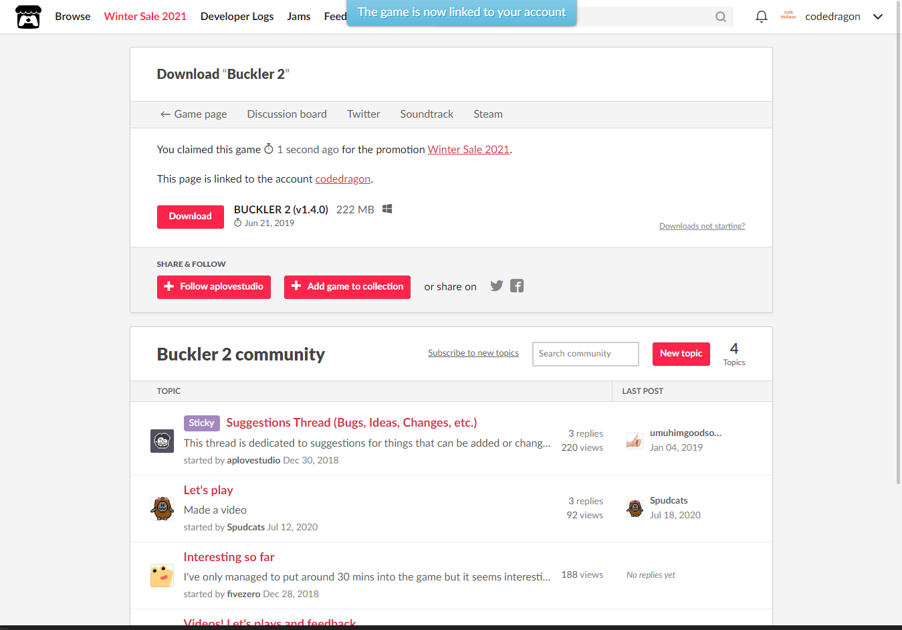
Task: Focus the Search community field
Action: (x=586, y=354)
